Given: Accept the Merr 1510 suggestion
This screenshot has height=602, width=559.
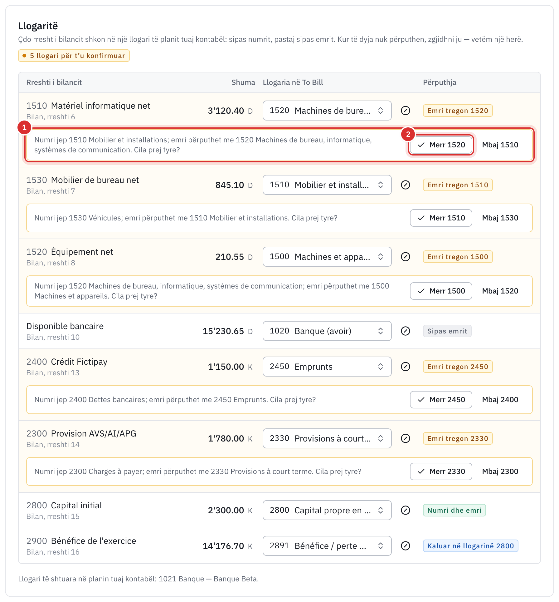Looking at the screenshot, I should (441, 218).
